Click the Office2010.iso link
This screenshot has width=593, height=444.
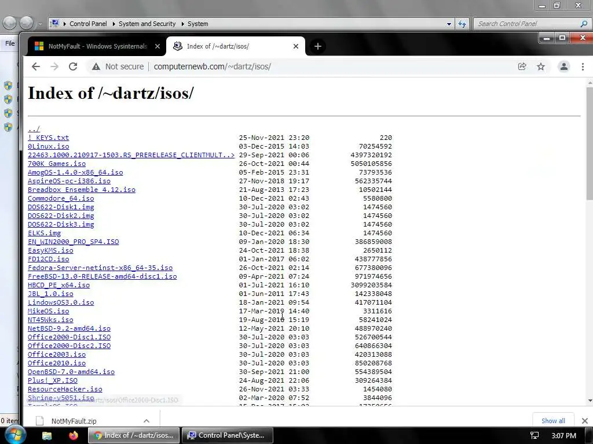tap(57, 364)
